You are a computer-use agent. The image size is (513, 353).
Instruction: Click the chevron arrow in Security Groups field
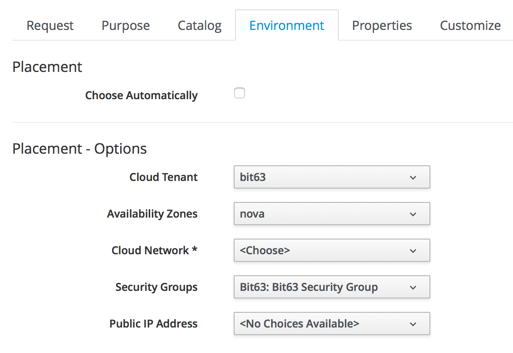click(413, 288)
